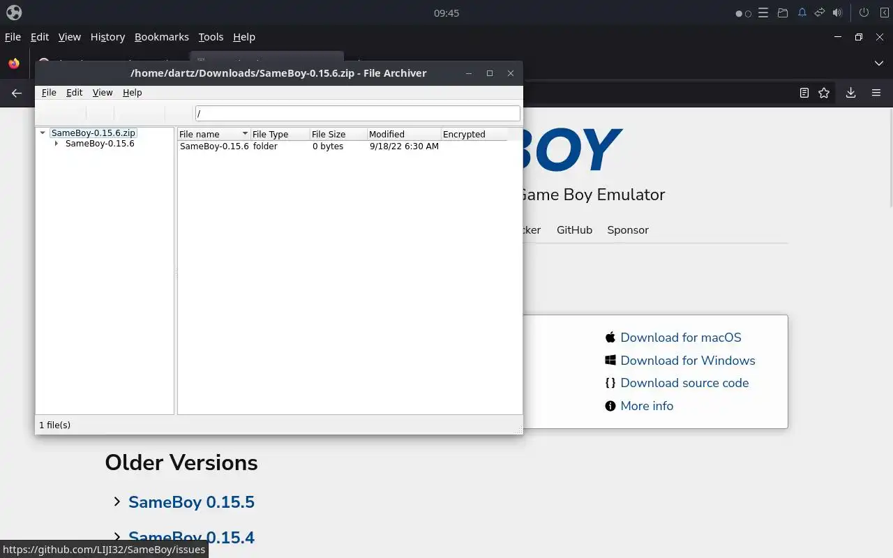Image resolution: width=893 pixels, height=558 pixels.
Task: Open the volume speaker tray icon
Action: coord(837,13)
